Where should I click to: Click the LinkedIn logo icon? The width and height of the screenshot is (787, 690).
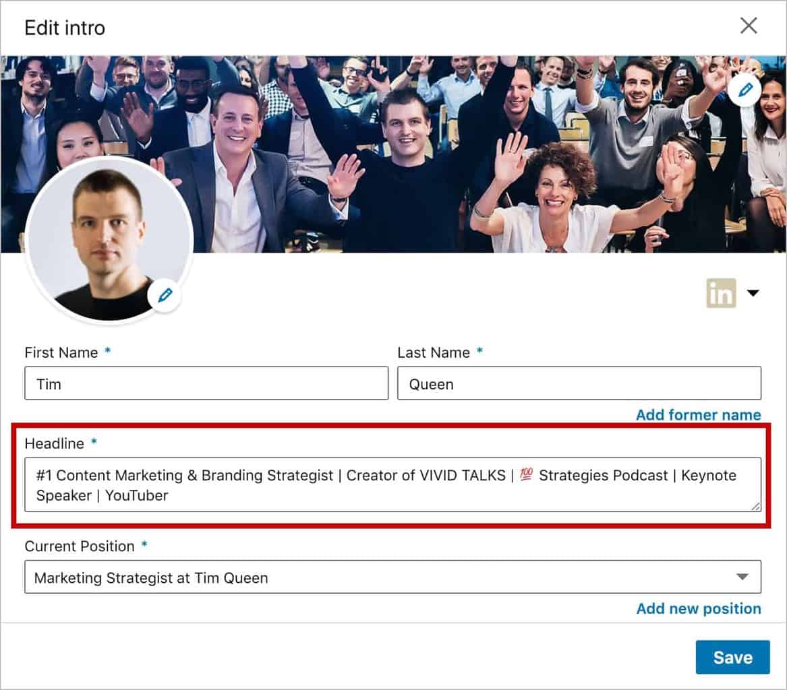pos(721,293)
